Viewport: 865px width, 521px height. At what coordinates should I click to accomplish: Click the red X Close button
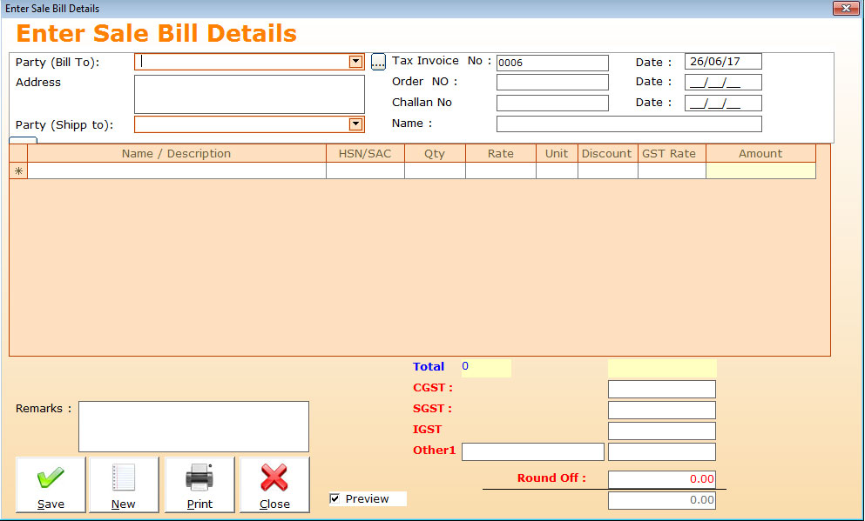(x=274, y=484)
